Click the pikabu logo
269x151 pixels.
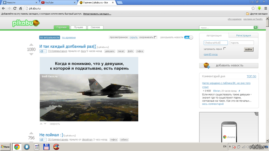coord(26,23)
